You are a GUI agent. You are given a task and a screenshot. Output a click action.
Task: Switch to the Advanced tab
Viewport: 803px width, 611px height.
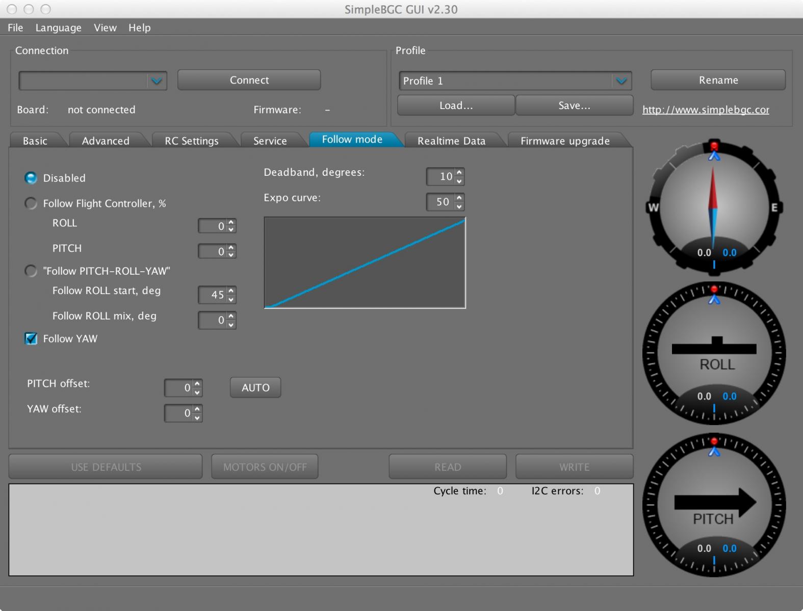pos(106,141)
